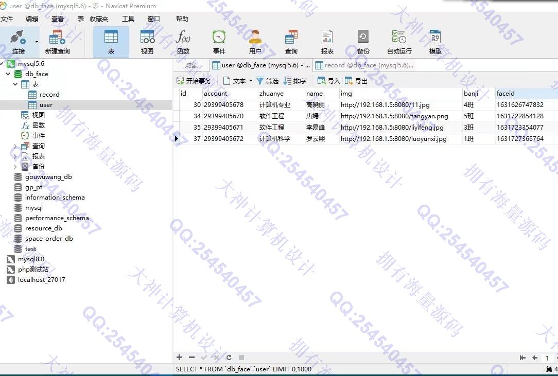Go to first page icon
This screenshot has width=558, height=376.
tap(522, 358)
